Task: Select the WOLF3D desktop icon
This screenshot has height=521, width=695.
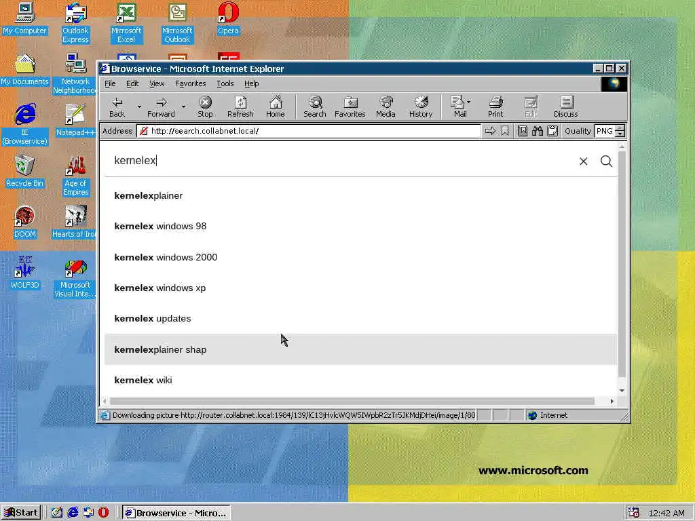Action: [x=24, y=273]
